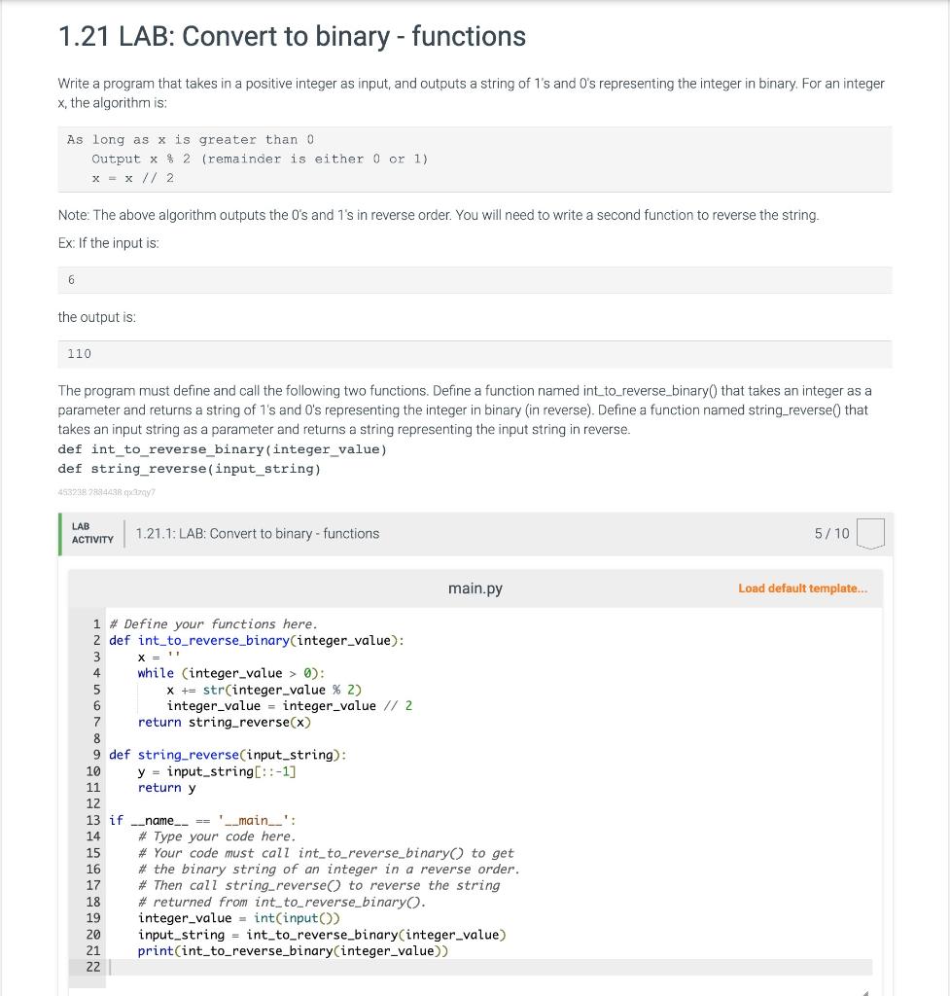Click line number 19 beside integer_value input line
Screen dimensions: 950x996
(94, 917)
